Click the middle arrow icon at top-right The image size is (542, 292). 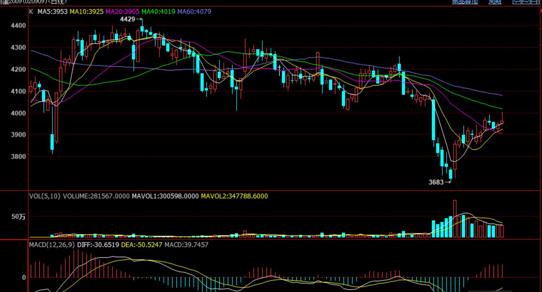pos(526,2)
